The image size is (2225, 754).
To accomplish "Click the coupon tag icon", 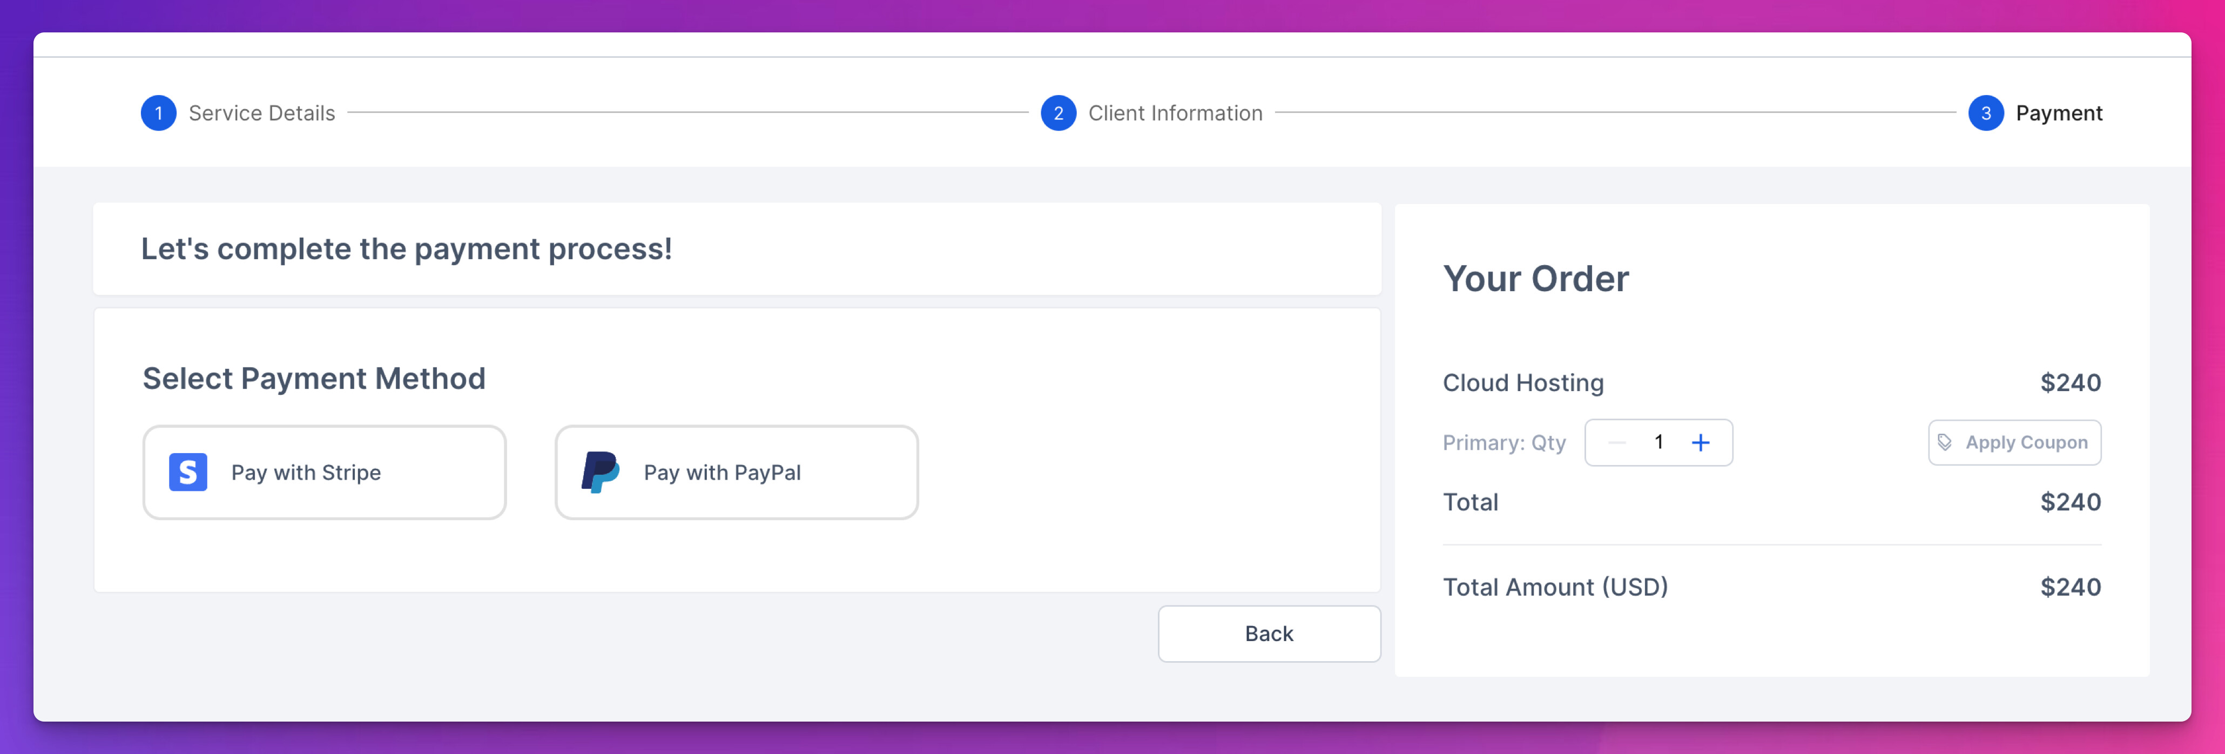I will pyautogui.click(x=1944, y=442).
